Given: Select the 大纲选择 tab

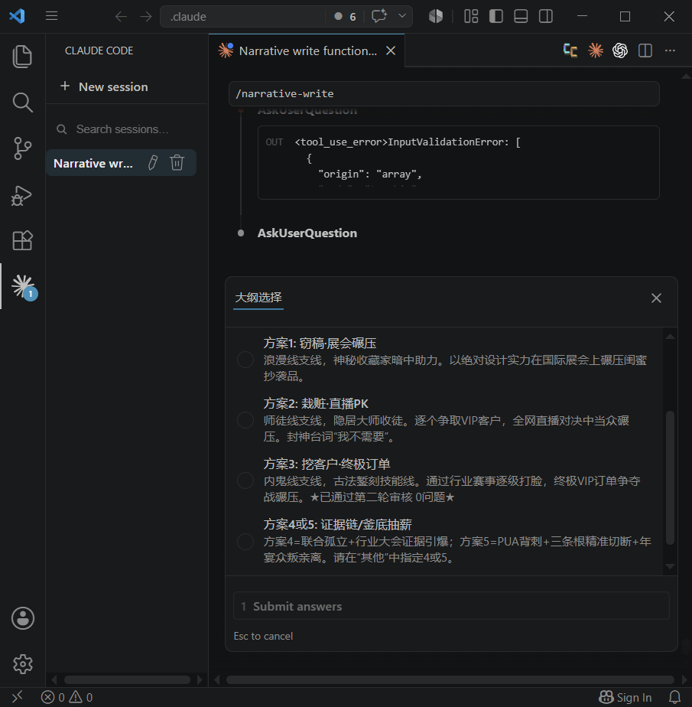Looking at the screenshot, I should [x=258, y=298].
